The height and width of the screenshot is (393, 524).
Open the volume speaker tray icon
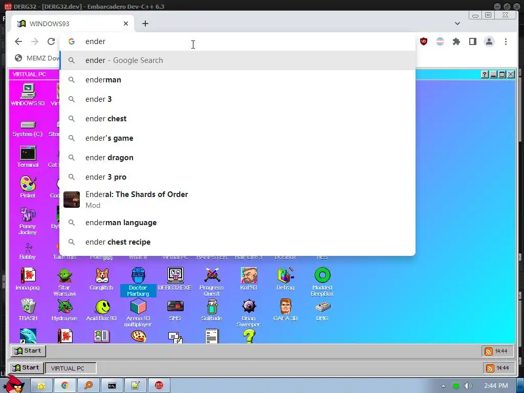468,386
